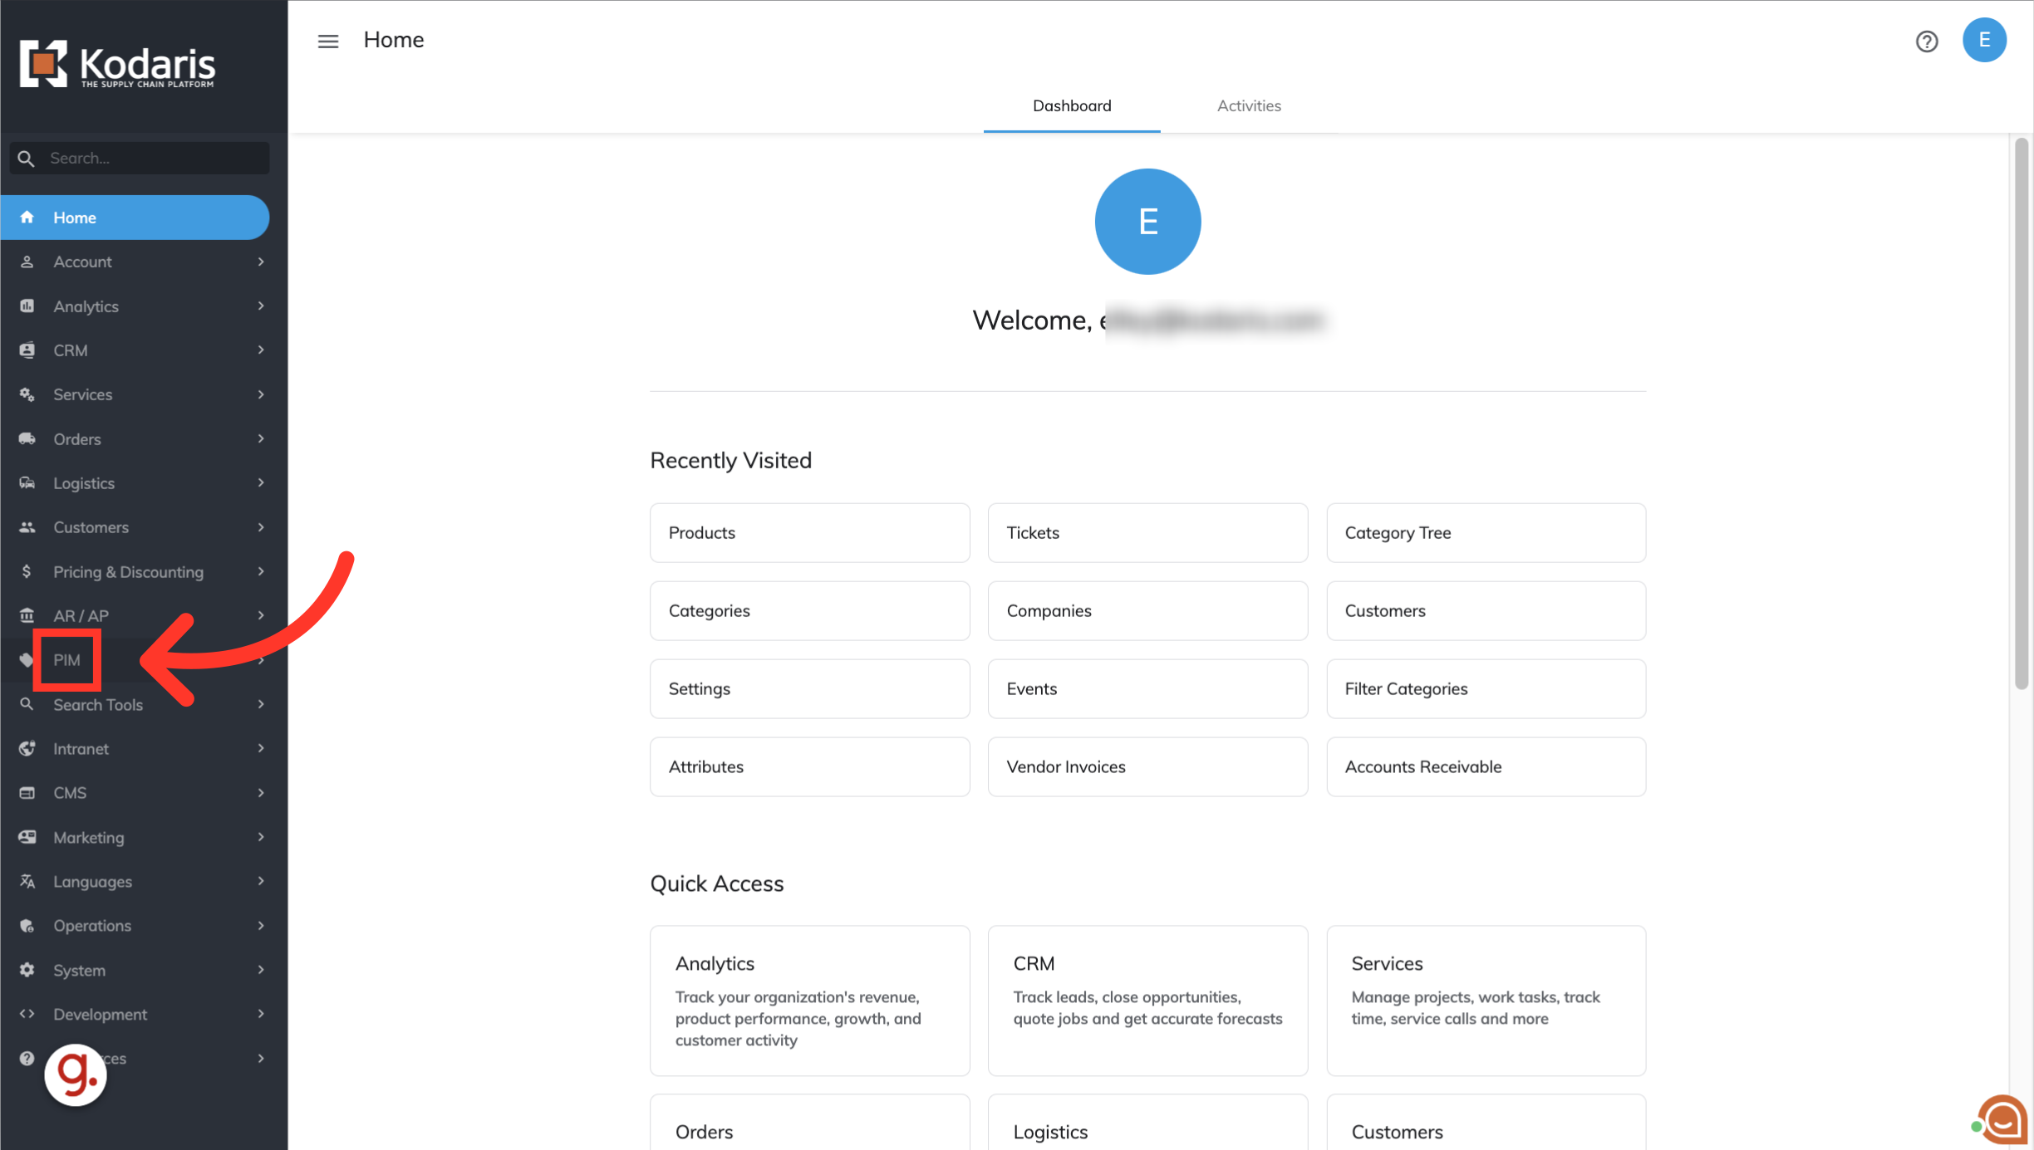Select the Dashboard tab
The height and width of the screenshot is (1150, 2034).
click(x=1072, y=105)
